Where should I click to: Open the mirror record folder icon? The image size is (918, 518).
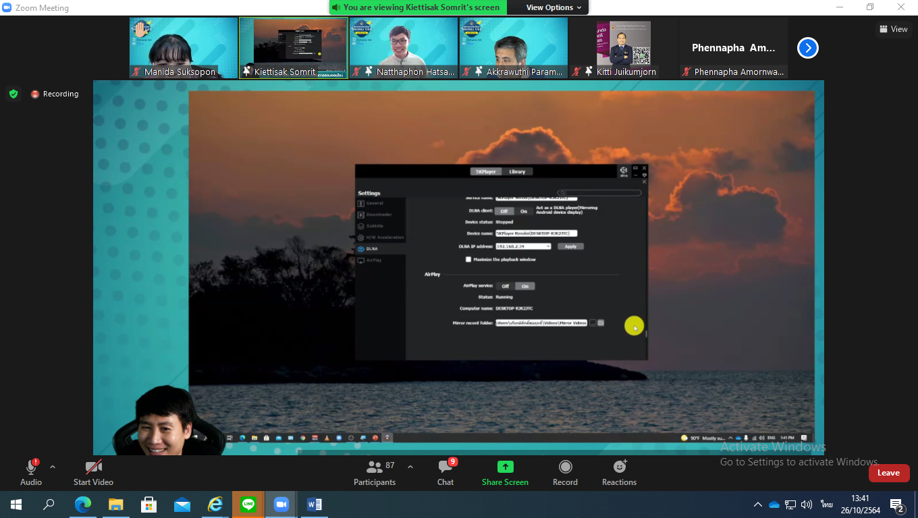tap(601, 323)
